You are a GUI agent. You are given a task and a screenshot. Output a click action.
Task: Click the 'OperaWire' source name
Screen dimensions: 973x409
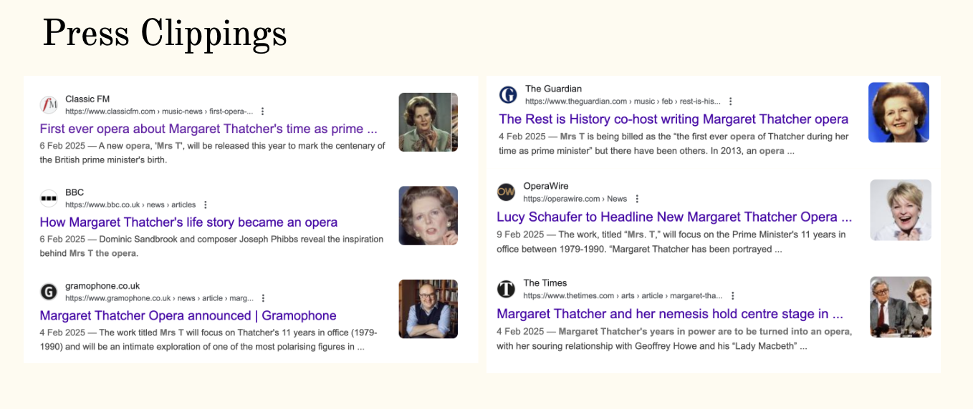click(x=546, y=186)
